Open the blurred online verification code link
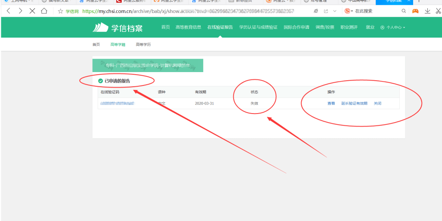Image resolution: width=442 pixels, height=221 pixels. [x=118, y=104]
